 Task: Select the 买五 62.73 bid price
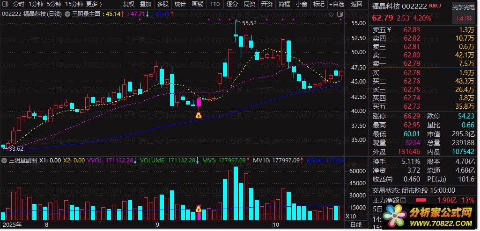412,106
